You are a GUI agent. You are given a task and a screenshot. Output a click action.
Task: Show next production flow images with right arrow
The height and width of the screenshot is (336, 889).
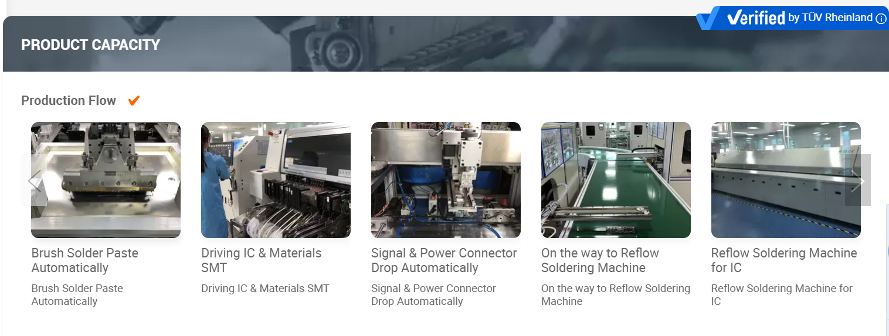(x=858, y=180)
